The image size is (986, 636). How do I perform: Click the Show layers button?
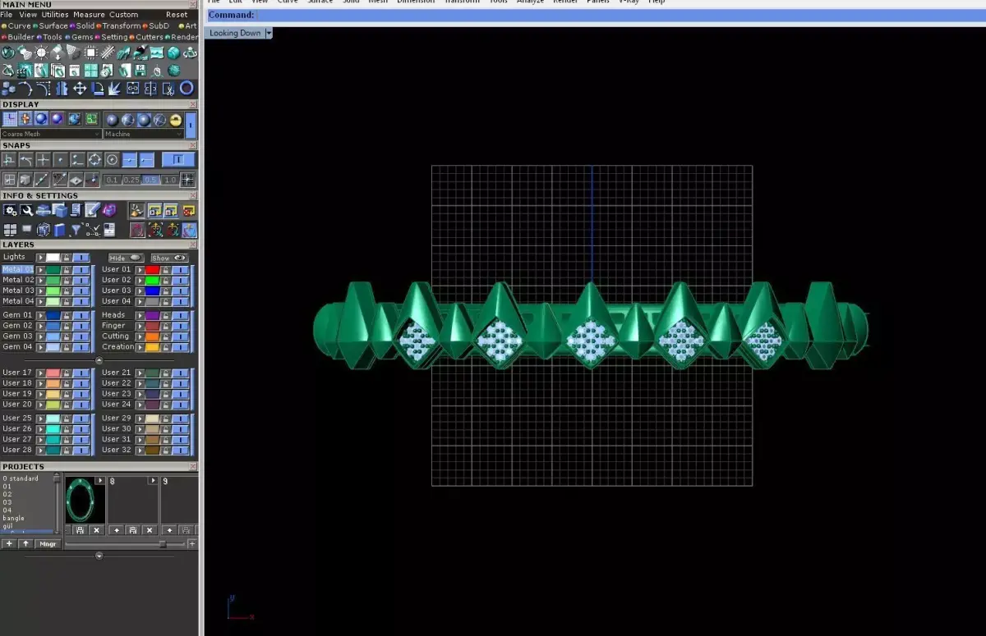pyautogui.click(x=170, y=258)
